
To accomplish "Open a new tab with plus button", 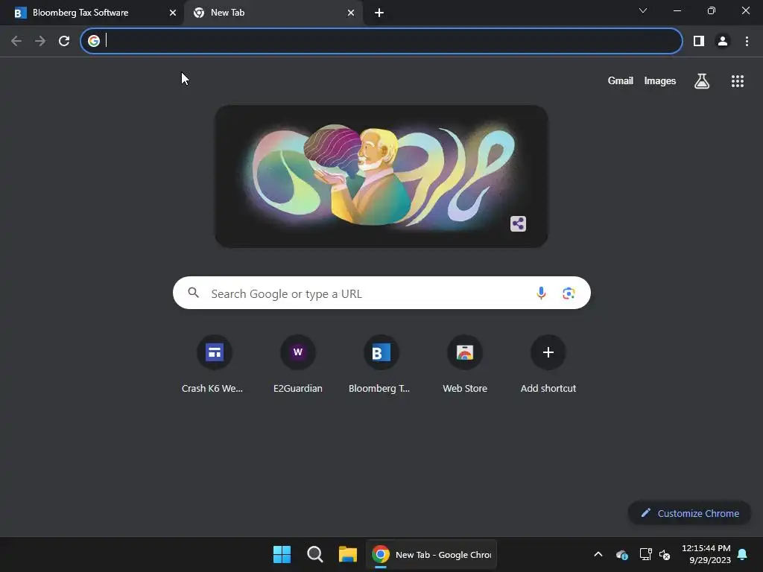I will [x=379, y=13].
